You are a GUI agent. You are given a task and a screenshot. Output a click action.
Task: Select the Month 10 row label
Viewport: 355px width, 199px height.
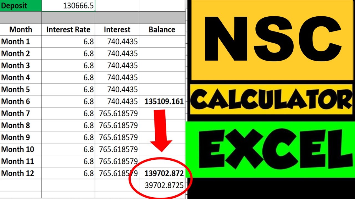tap(21, 149)
